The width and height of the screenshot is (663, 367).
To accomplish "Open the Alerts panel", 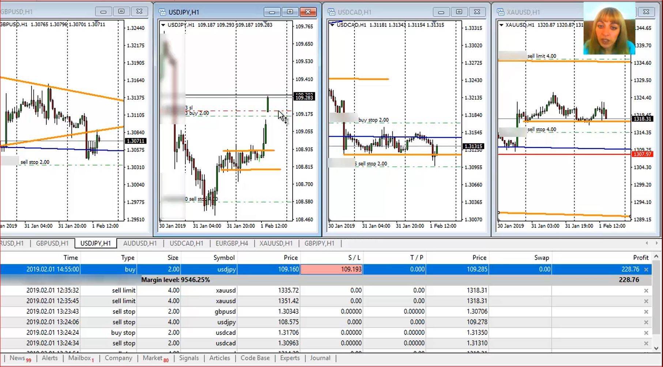I will [x=50, y=358].
